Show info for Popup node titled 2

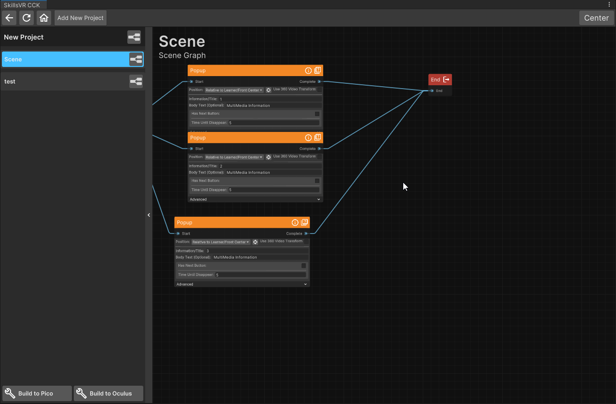[x=308, y=138]
